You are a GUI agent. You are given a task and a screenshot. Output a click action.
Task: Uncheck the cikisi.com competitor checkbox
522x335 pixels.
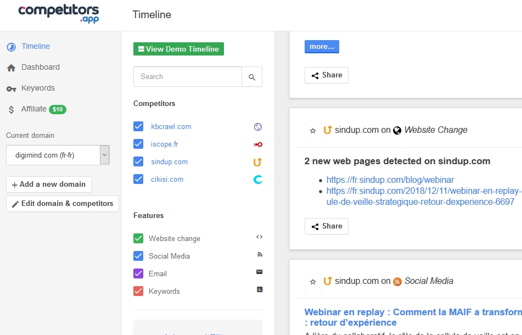pyautogui.click(x=138, y=180)
